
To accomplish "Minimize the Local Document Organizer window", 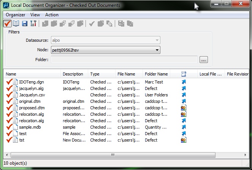I will tap(216, 4).
